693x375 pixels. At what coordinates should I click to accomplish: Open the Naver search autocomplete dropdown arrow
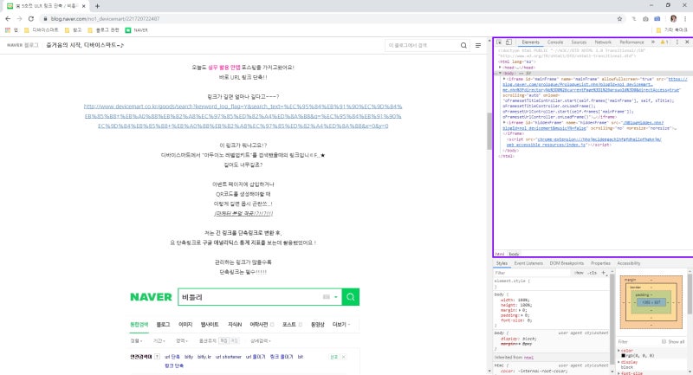(x=336, y=297)
